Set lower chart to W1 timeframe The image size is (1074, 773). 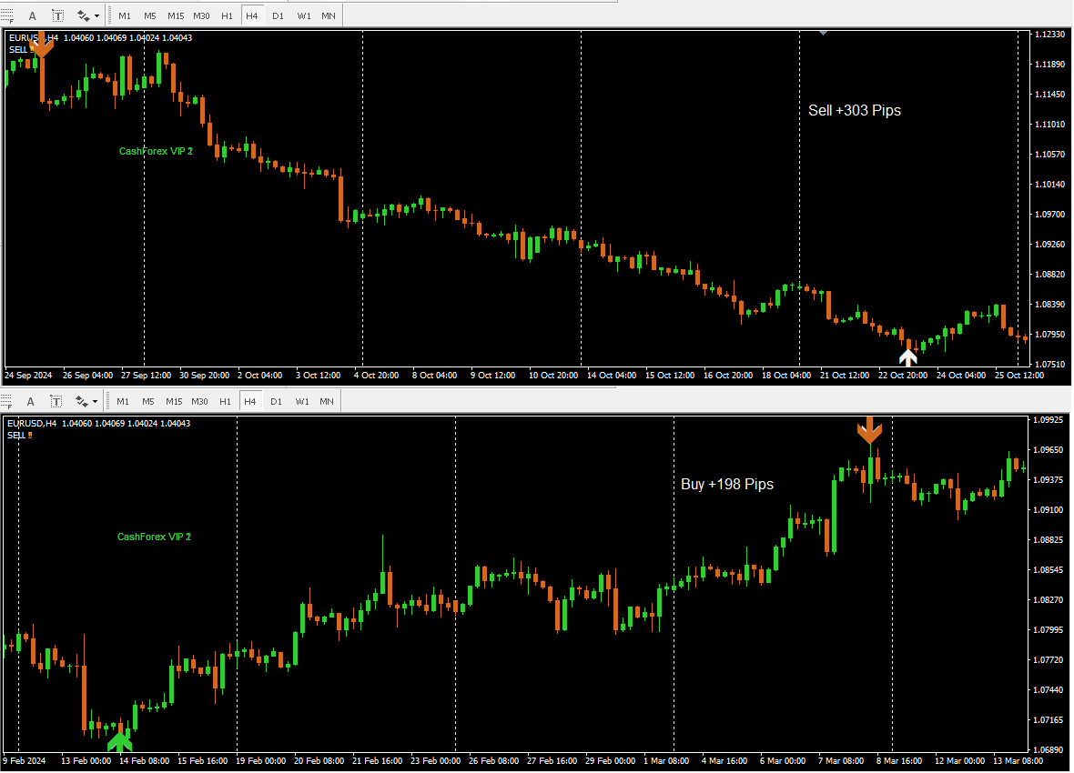tap(302, 401)
